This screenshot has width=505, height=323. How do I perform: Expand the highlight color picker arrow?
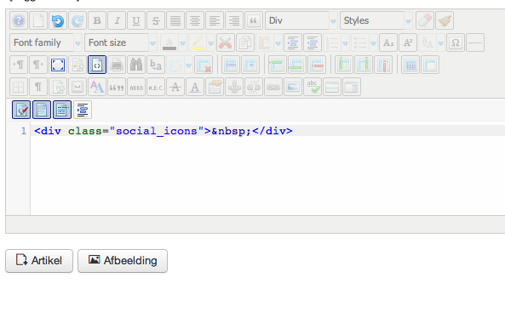(210, 42)
